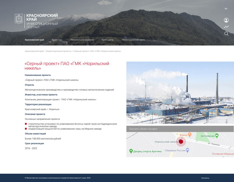The height and width of the screenshot is (182, 234).
Task: Open the Региональное развитие menu item
Action: [x=82, y=40]
